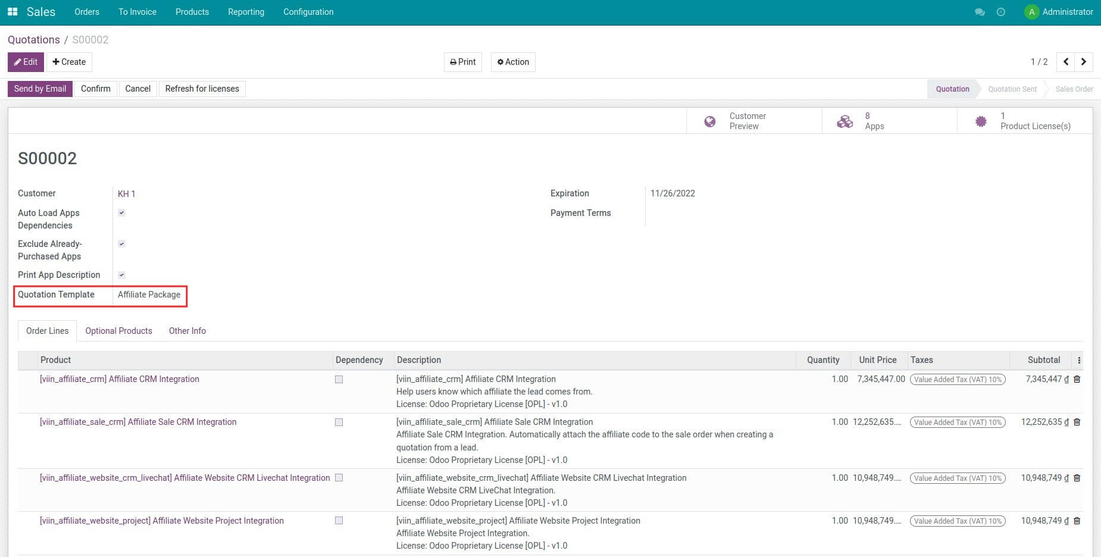The height and width of the screenshot is (557, 1101).
Task: Switch to the Optional Products tab
Action: pos(118,331)
